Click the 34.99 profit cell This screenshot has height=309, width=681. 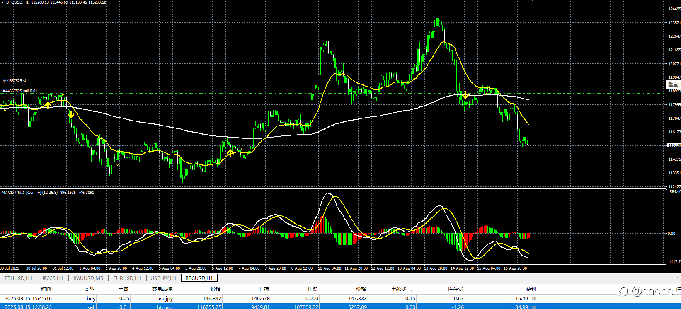521,307
